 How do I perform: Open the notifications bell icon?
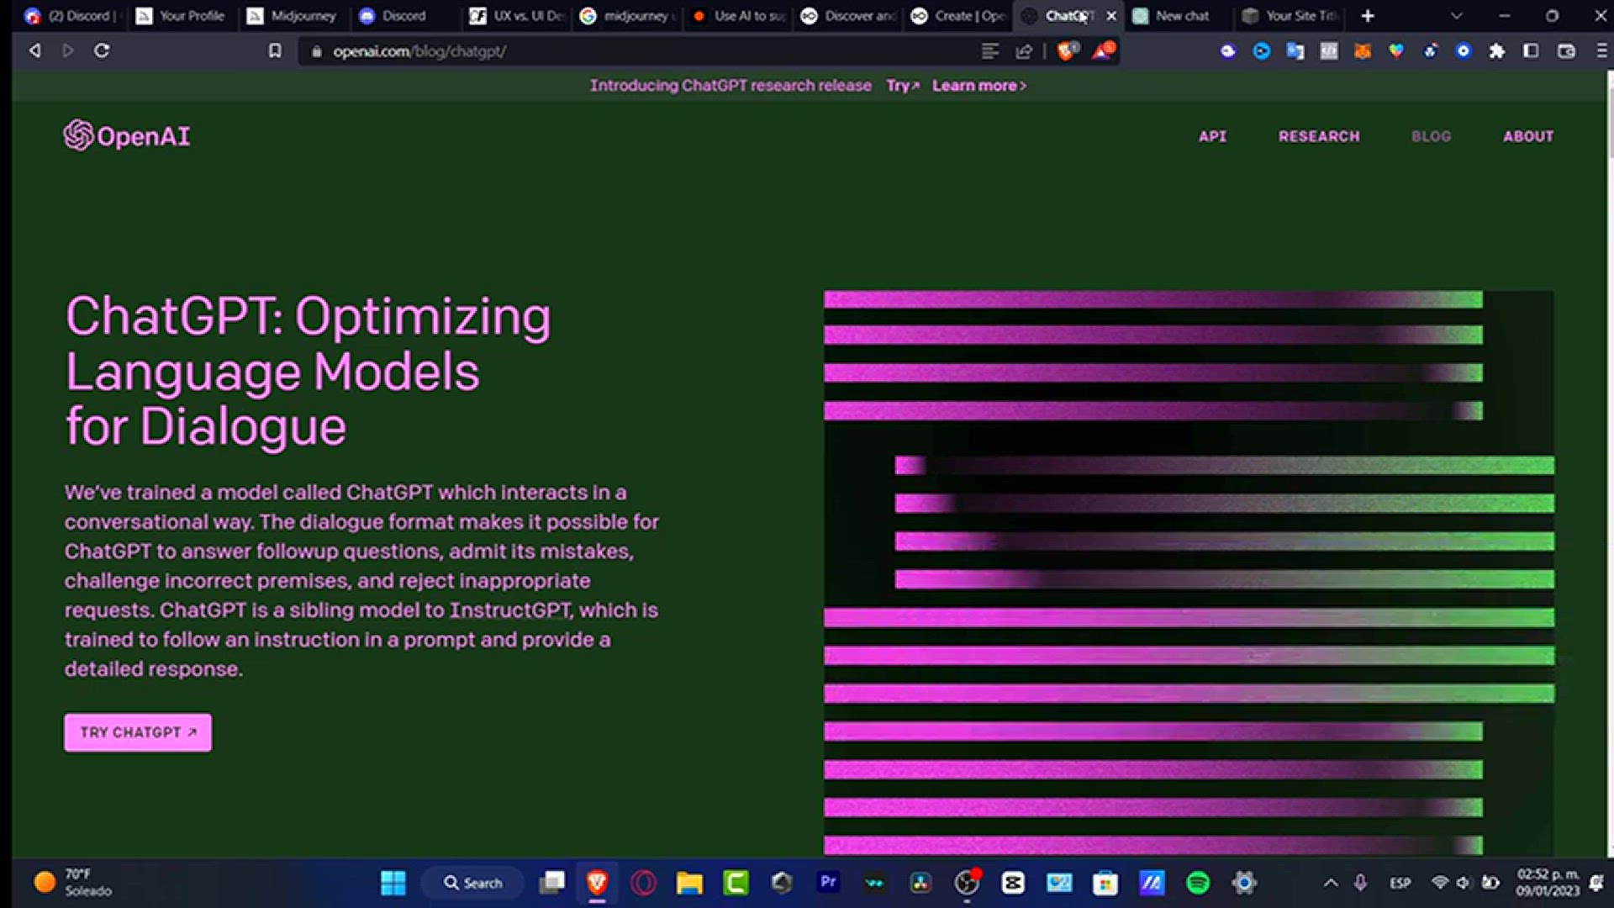[x=1596, y=883]
